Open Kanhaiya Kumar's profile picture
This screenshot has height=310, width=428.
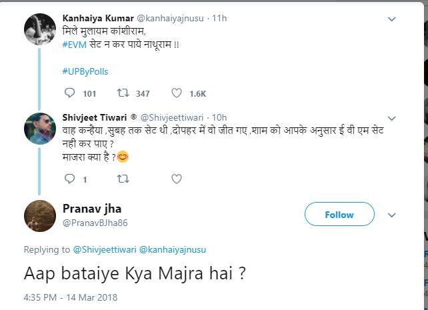(39, 27)
